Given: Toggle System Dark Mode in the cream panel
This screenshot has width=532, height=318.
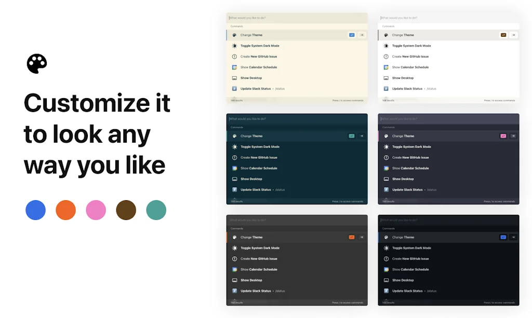Looking at the screenshot, I should [260, 46].
